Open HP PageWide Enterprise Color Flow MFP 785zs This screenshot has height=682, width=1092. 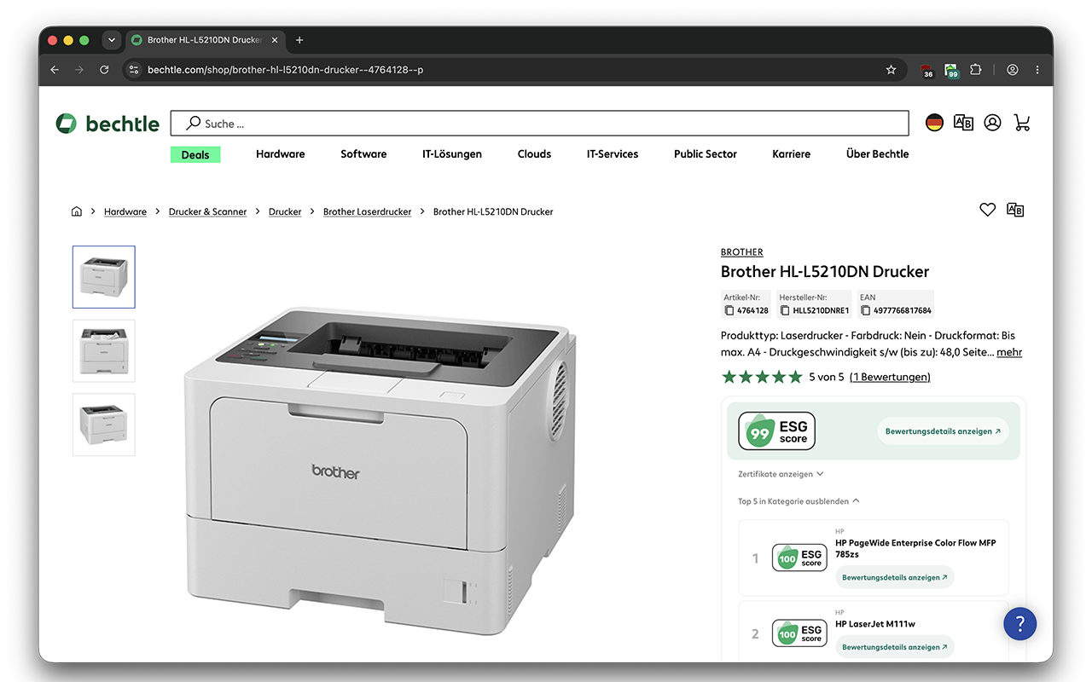(915, 548)
